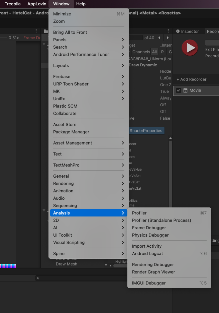Screen dimensions: 219x313
Task: Open the UI Toolkit submenu
Action: [89, 235]
